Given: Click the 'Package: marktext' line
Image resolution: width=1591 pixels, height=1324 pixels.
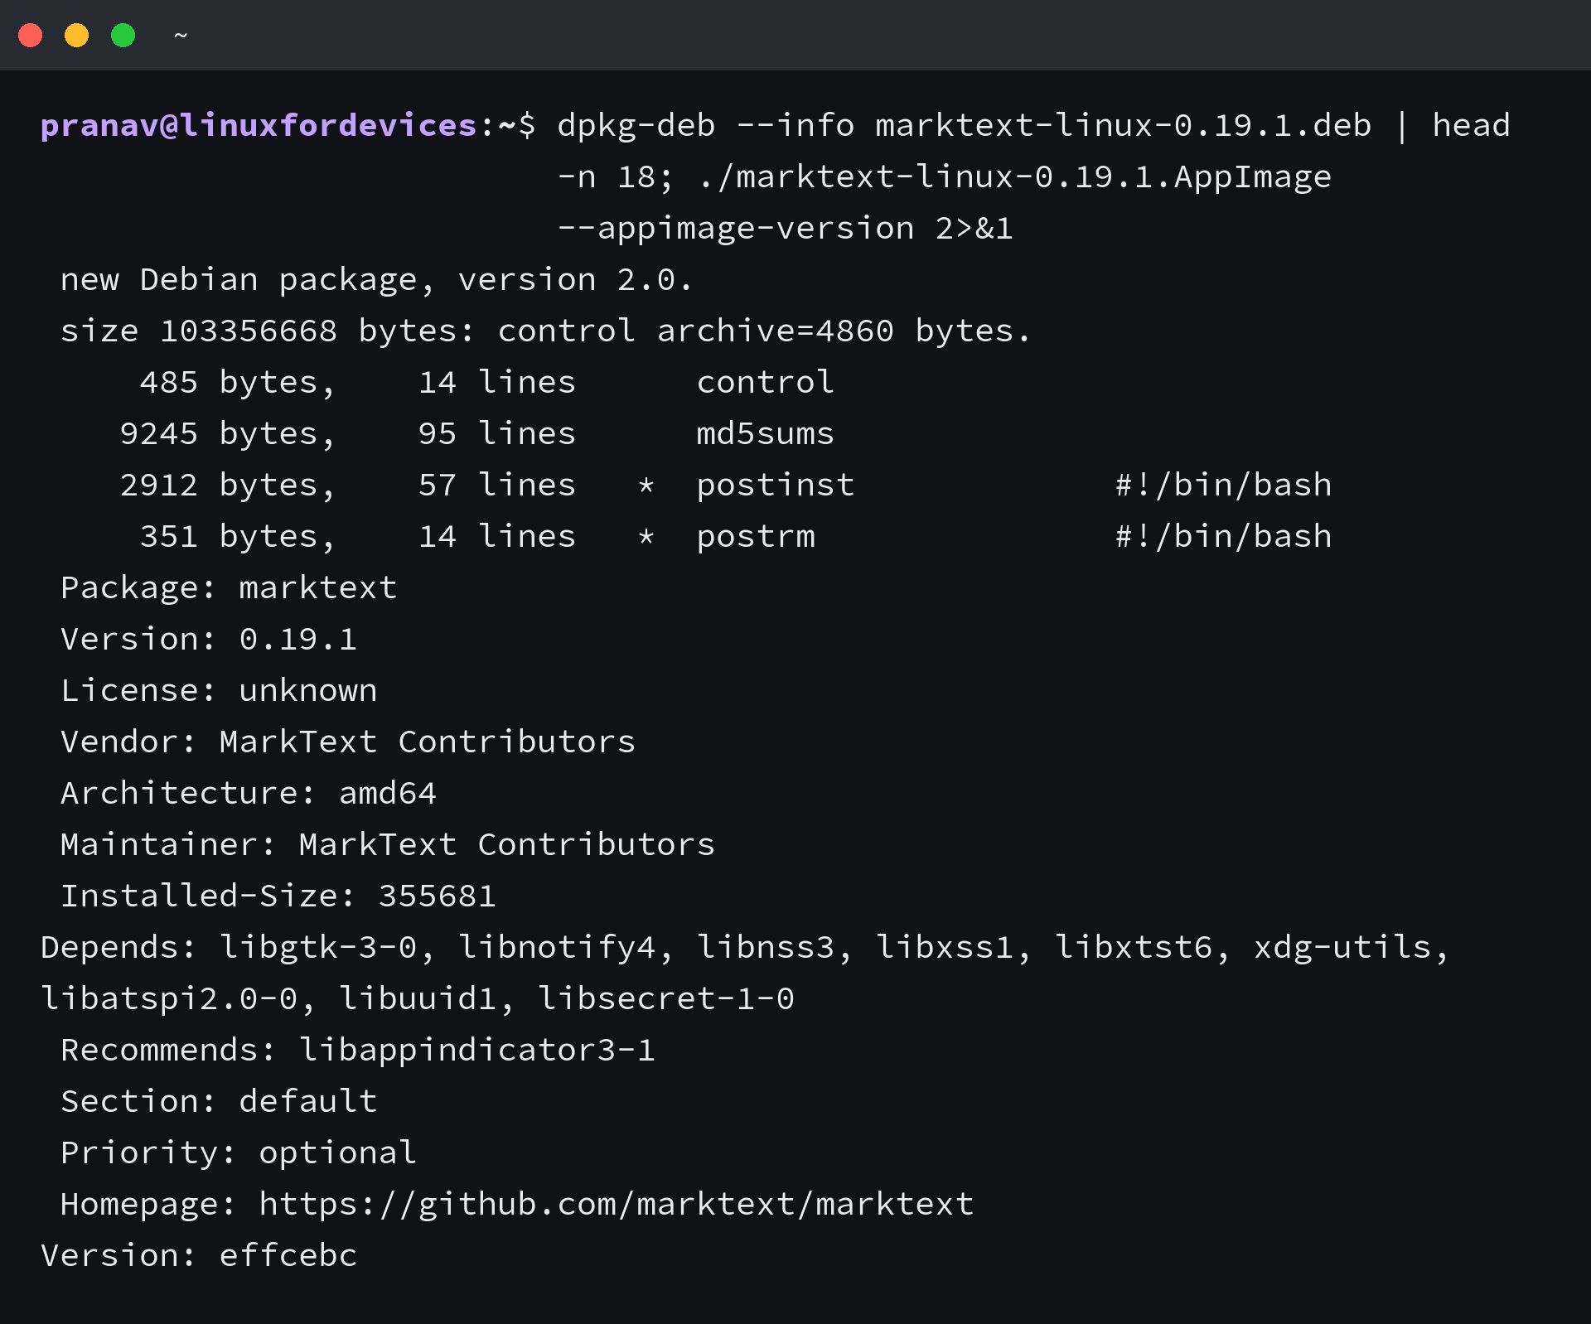Looking at the screenshot, I should tap(229, 588).
